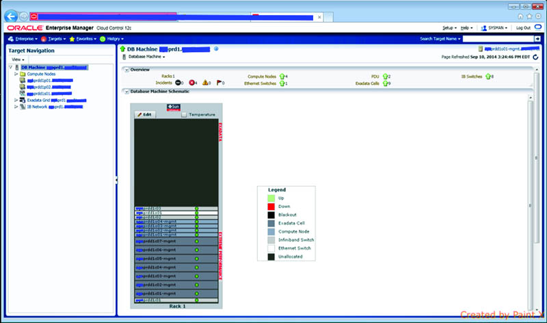Expand the Exadata Grid tree node
The height and width of the screenshot is (323, 547).
16,100
